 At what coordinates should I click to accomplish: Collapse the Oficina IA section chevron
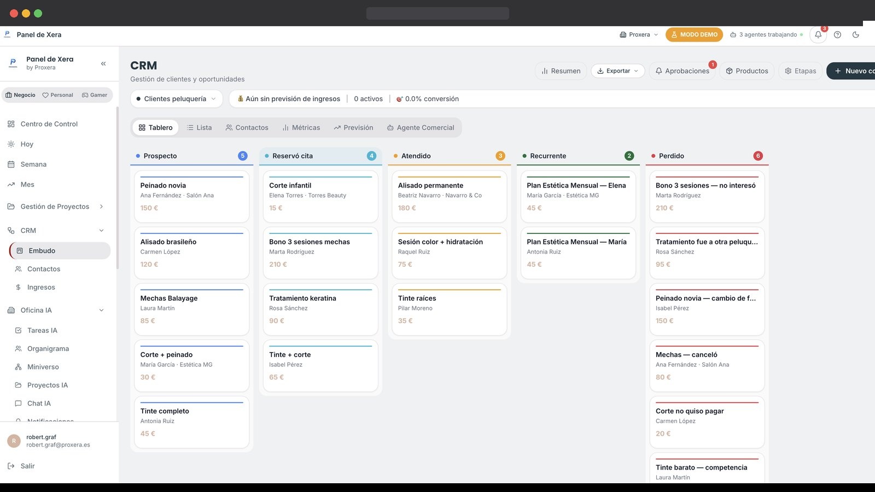tap(101, 311)
